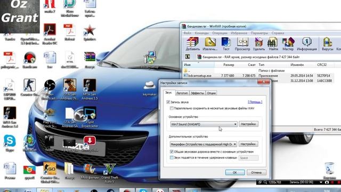The width and height of the screenshot is (341, 192).
Task: Open WinRAR Операции menu
Action: pos(220,33)
